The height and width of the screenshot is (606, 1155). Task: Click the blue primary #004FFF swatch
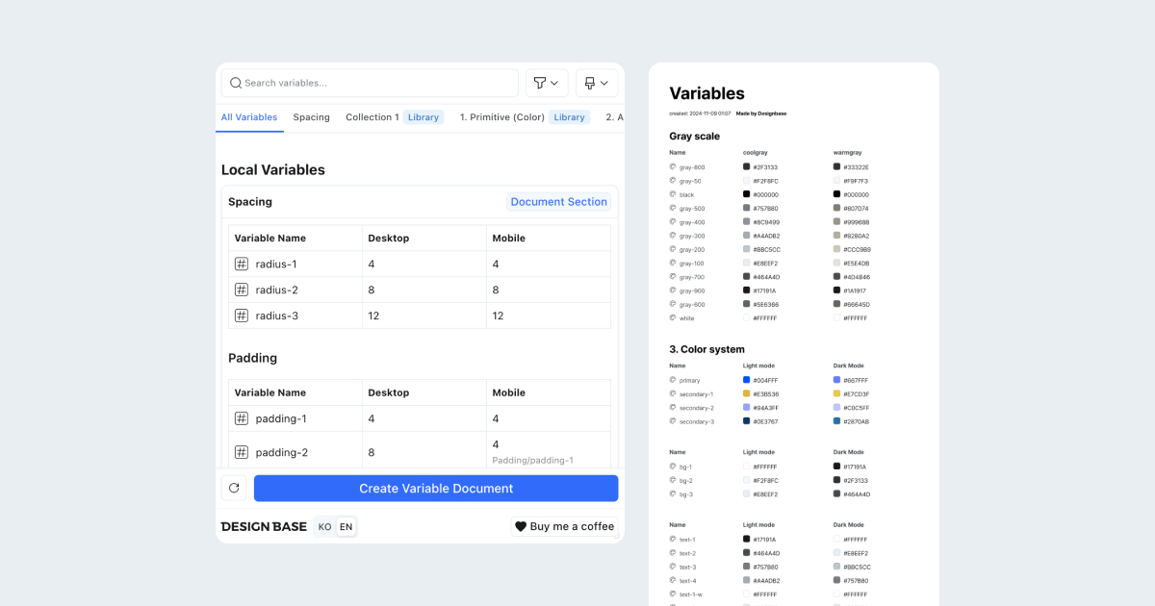pyautogui.click(x=746, y=380)
